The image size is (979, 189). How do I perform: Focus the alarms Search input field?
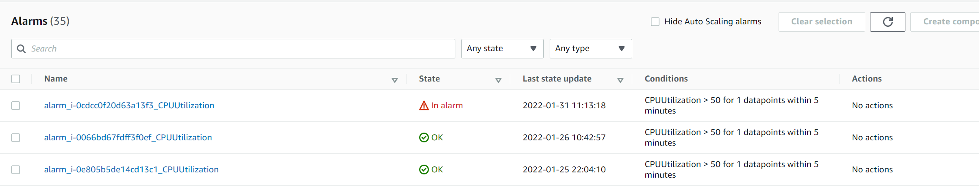(233, 49)
